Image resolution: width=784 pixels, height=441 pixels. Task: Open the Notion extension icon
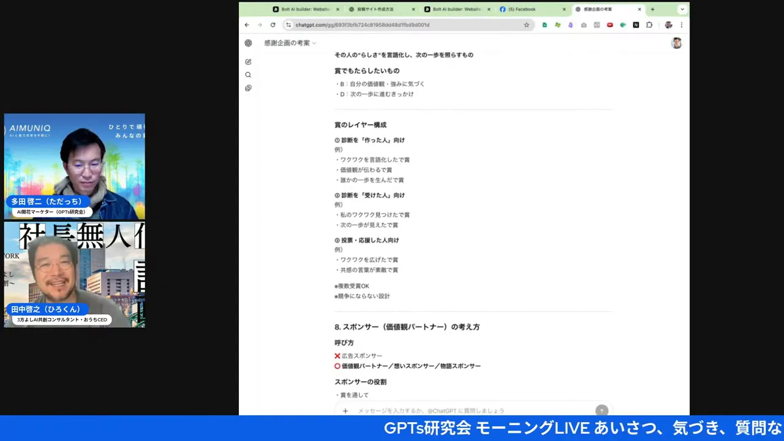[x=636, y=24]
